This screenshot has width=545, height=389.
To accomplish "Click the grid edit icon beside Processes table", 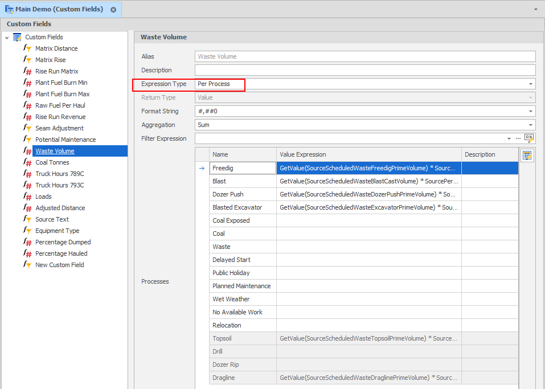I will click(527, 155).
